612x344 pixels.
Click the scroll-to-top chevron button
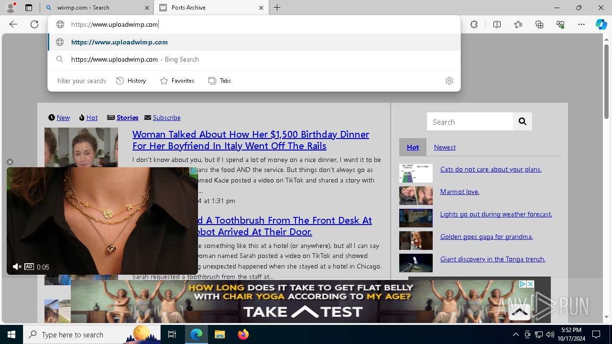tap(519, 312)
